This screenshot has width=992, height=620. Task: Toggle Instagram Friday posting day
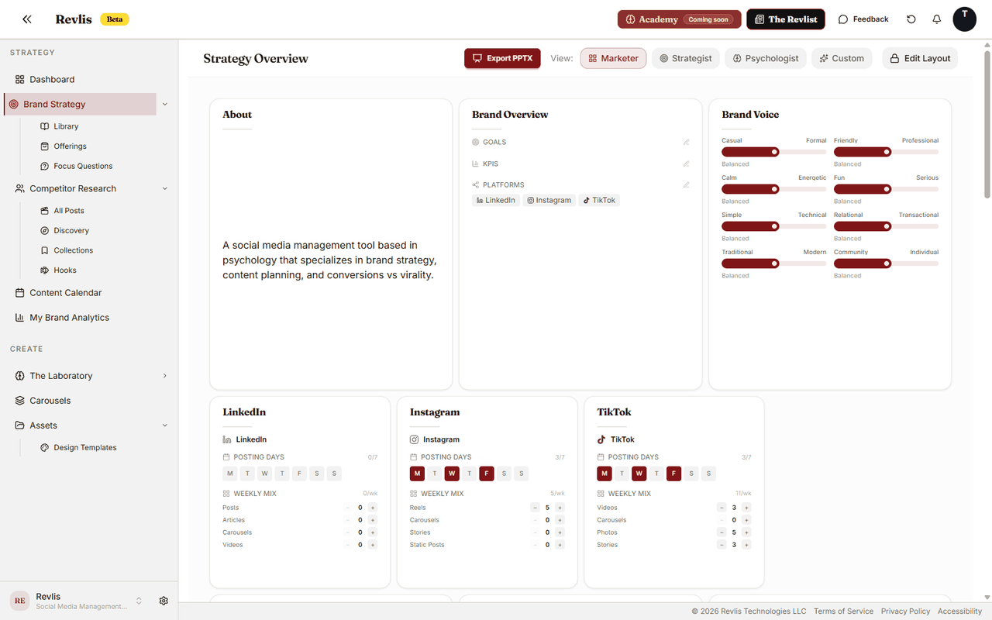click(x=487, y=474)
